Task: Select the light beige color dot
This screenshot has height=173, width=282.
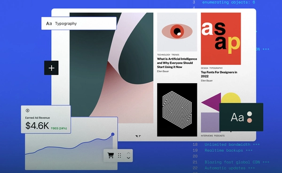Action: click(x=250, y=114)
